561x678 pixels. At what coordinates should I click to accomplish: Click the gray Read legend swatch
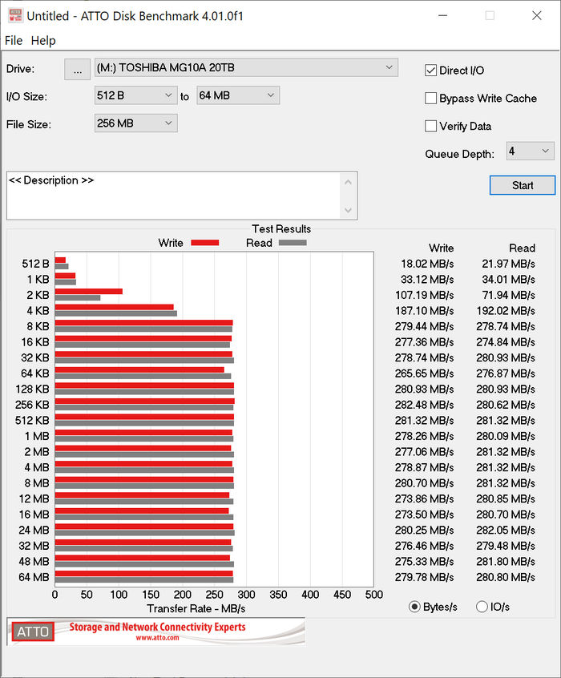pyautogui.click(x=293, y=243)
